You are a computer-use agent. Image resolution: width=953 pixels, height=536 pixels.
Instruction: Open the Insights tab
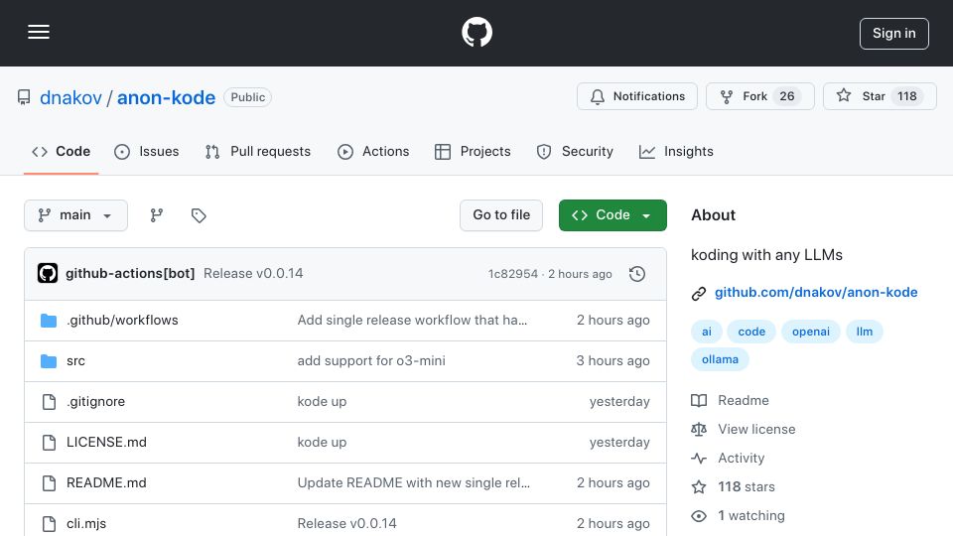676,151
